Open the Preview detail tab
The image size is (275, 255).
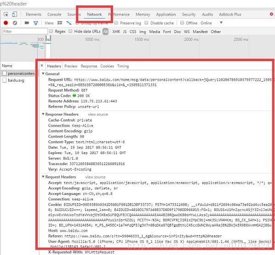[71, 66]
